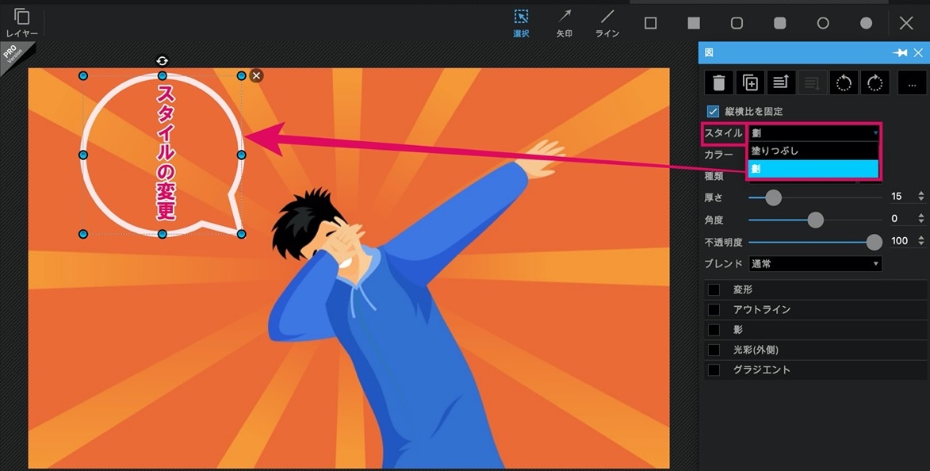The height and width of the screenshot is (471, 930).
Task: Click the rotate handle above the speech bubble
Action: tap(162, 60)
